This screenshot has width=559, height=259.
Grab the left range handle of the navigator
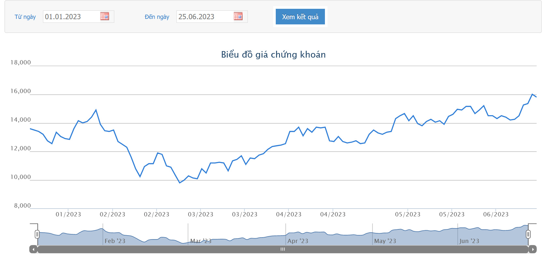37,234
